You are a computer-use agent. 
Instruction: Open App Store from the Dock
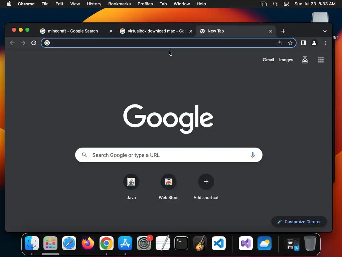pyautogui.click(x=125, y=243)
